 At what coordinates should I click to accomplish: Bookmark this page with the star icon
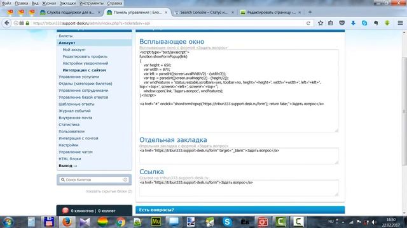tap(321, 23)
